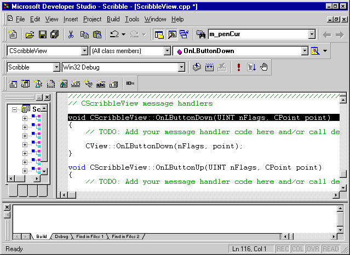This screenshot has height=255, width=350.
Task: Switch to the Find in Files 1 tab
Action: (90, 236)
